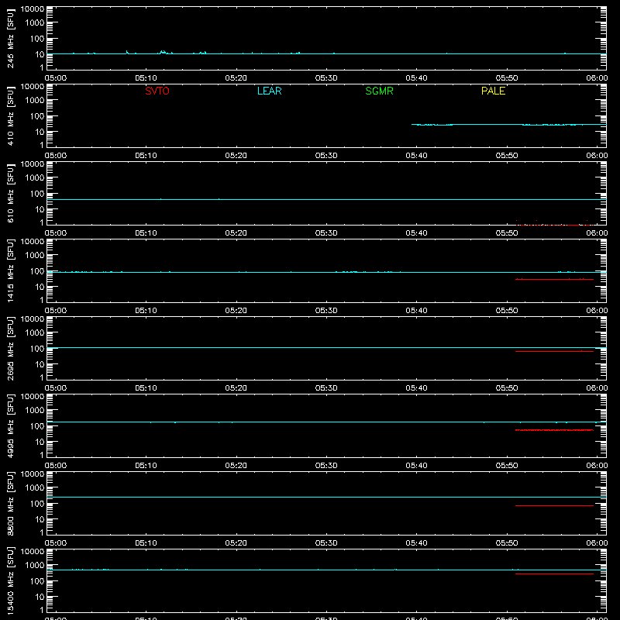Click the yellow PALE station label
This screenshot has height=620, width=620.
[x=493, y=91]
